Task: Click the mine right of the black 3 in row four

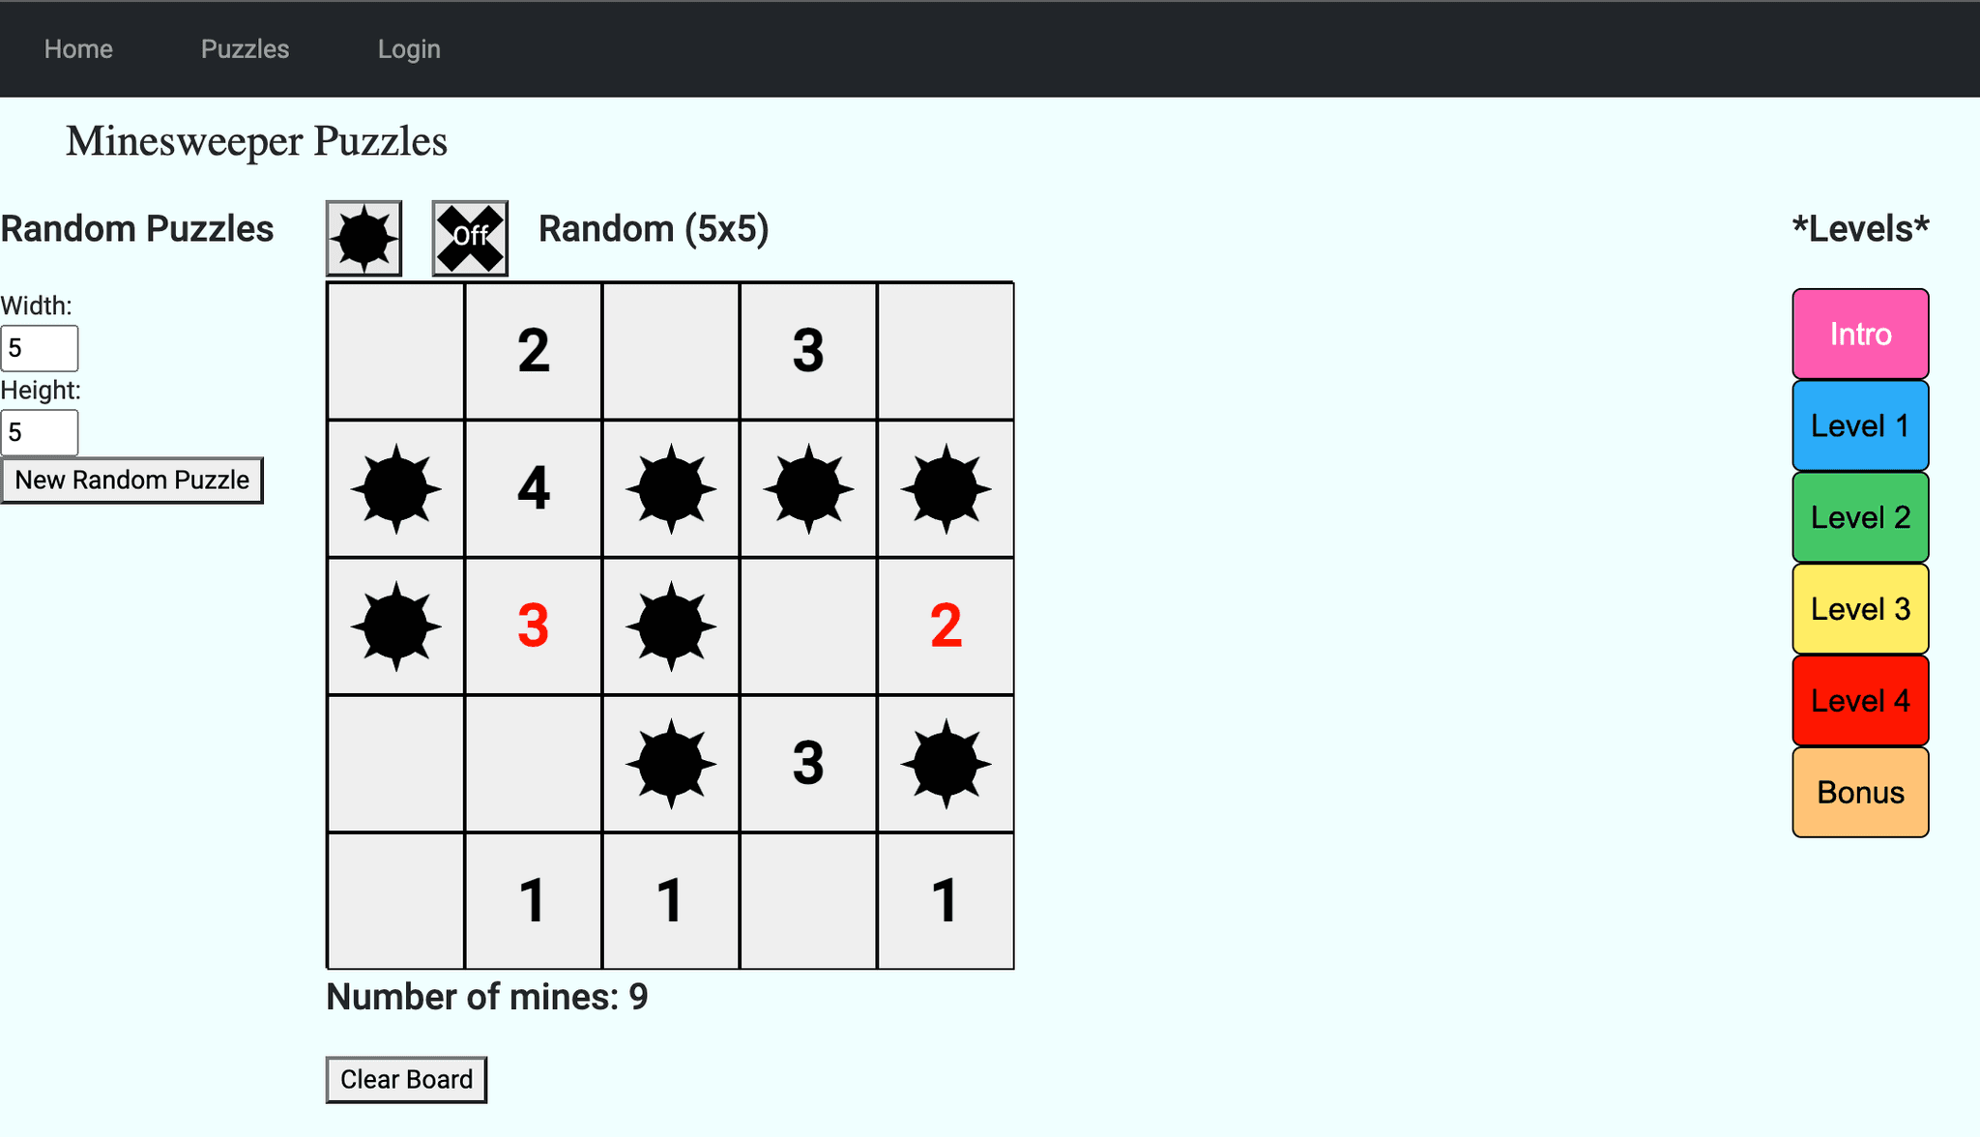Action: pyautogui.click(x=946, y=764)
